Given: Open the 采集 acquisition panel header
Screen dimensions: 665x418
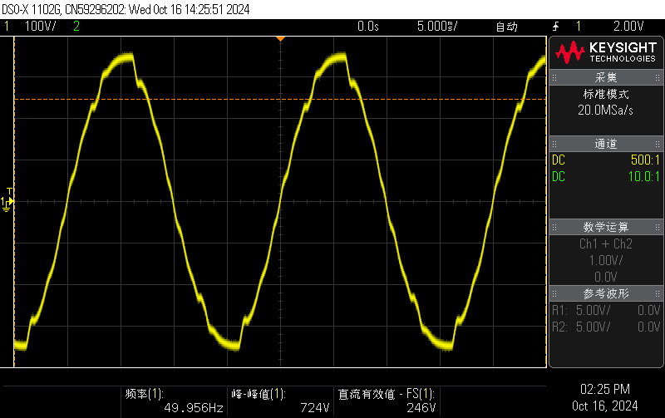Looking at the screenshot, I should tap(605, 77).
